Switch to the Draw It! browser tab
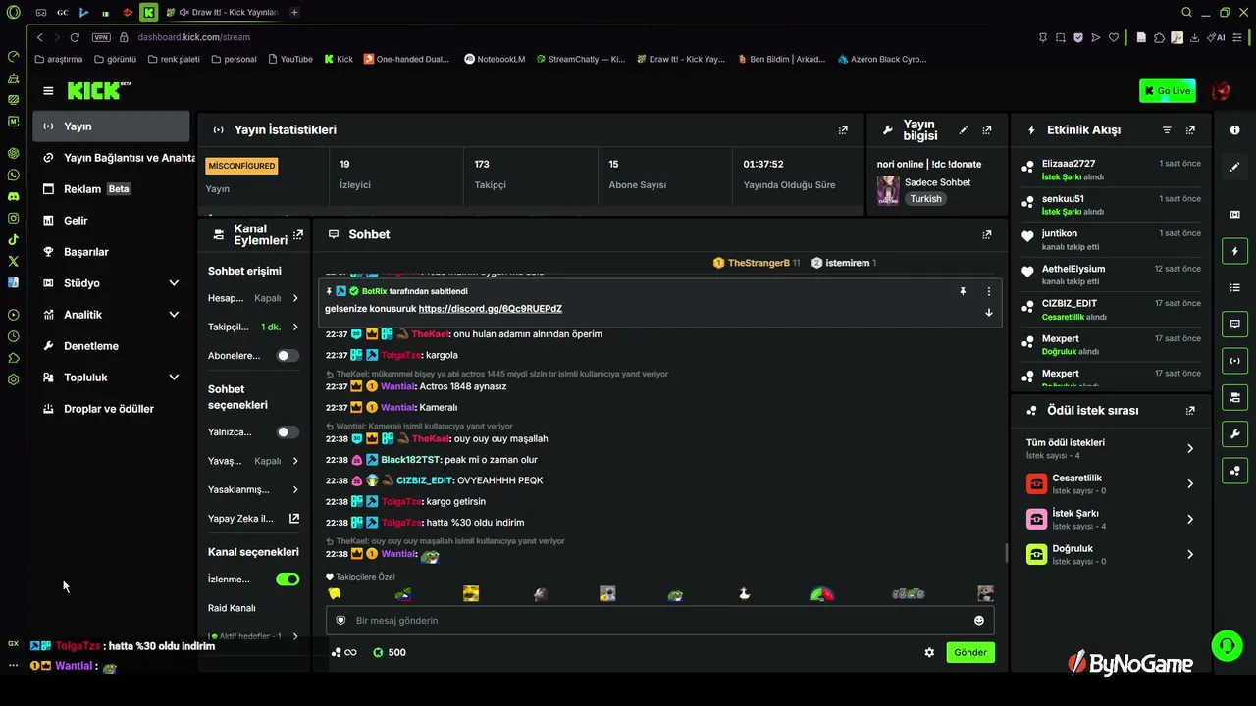 pyautogui.click(x=223, y=13)
